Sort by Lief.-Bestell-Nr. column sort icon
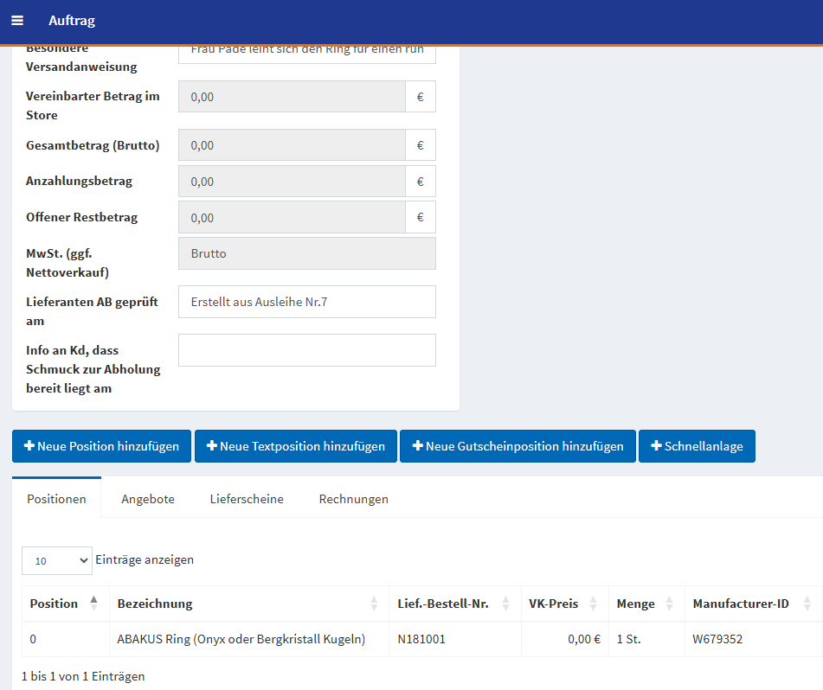Viewport: 823px width, 690px height. coord(505,604)
